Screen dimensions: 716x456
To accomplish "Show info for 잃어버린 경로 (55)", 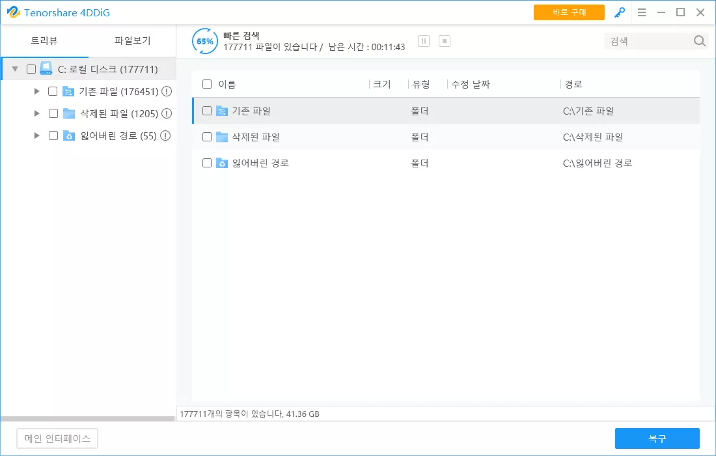I will point(165,135).
